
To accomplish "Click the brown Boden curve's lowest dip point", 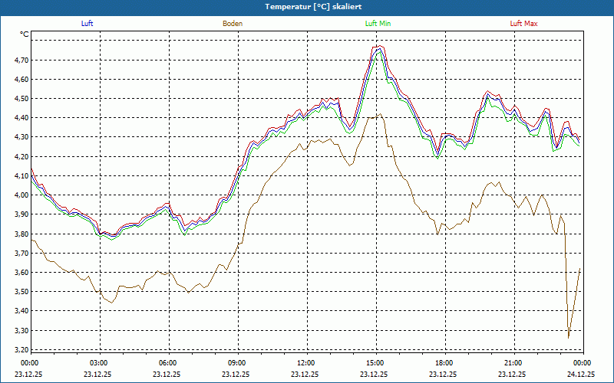I will pyautogui.click(x=569, y=337).
